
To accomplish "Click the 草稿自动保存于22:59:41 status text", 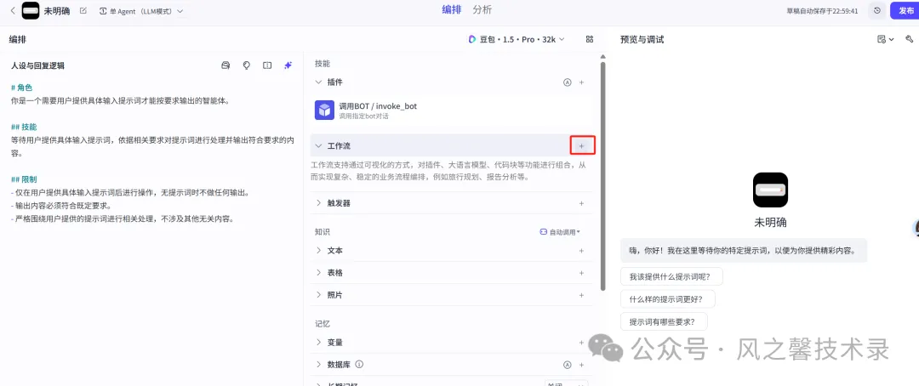I will (822, 10).
